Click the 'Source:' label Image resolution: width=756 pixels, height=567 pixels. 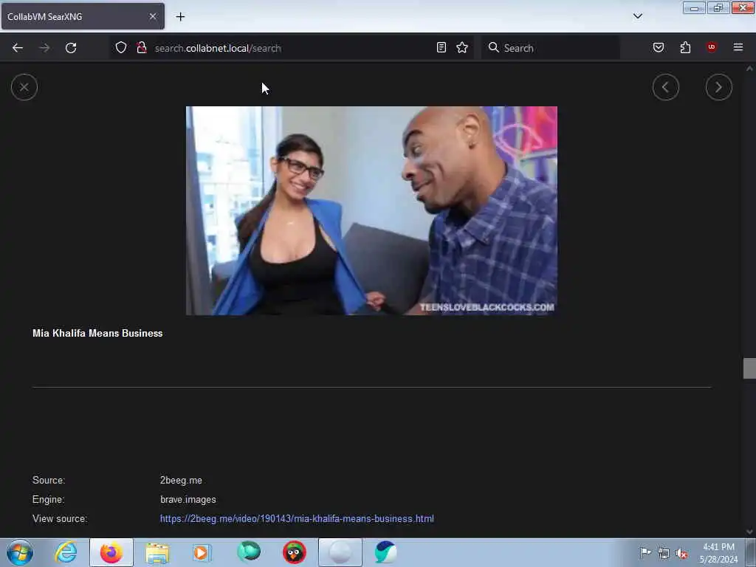tap(49, 480)
